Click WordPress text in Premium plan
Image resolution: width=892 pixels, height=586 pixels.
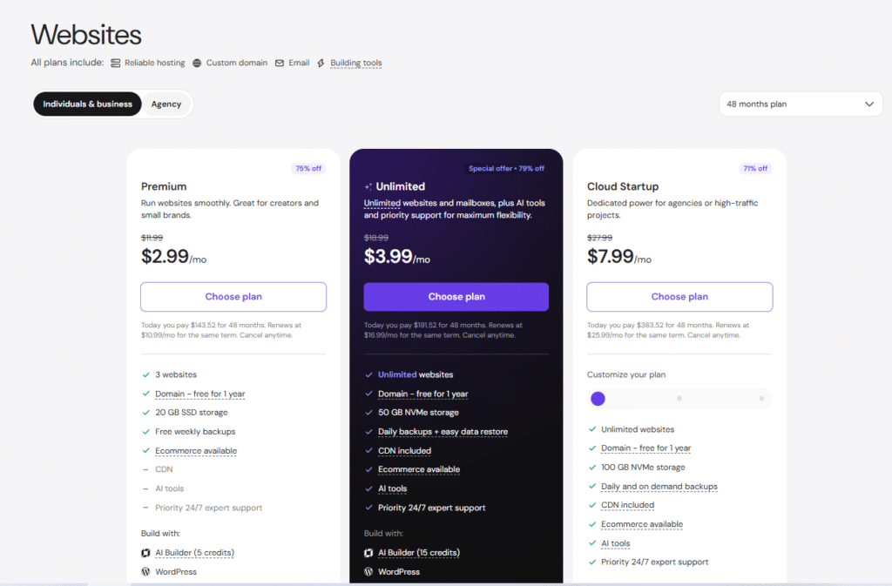[x=176, y=572]
